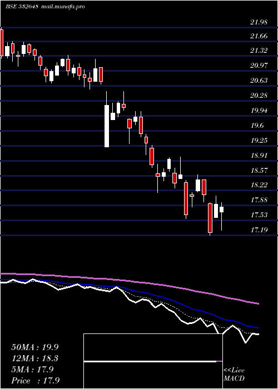Image resolution: width=278 pixels, height=389 pixels.
Task: Click the 18.91 price axis label
Action: (x=259, y=156)
